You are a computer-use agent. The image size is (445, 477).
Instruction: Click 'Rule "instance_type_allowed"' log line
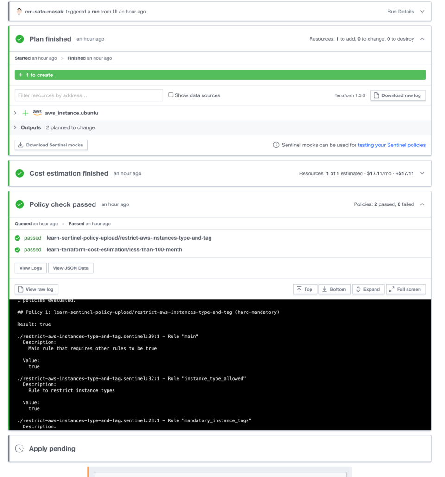click(131, 378)
